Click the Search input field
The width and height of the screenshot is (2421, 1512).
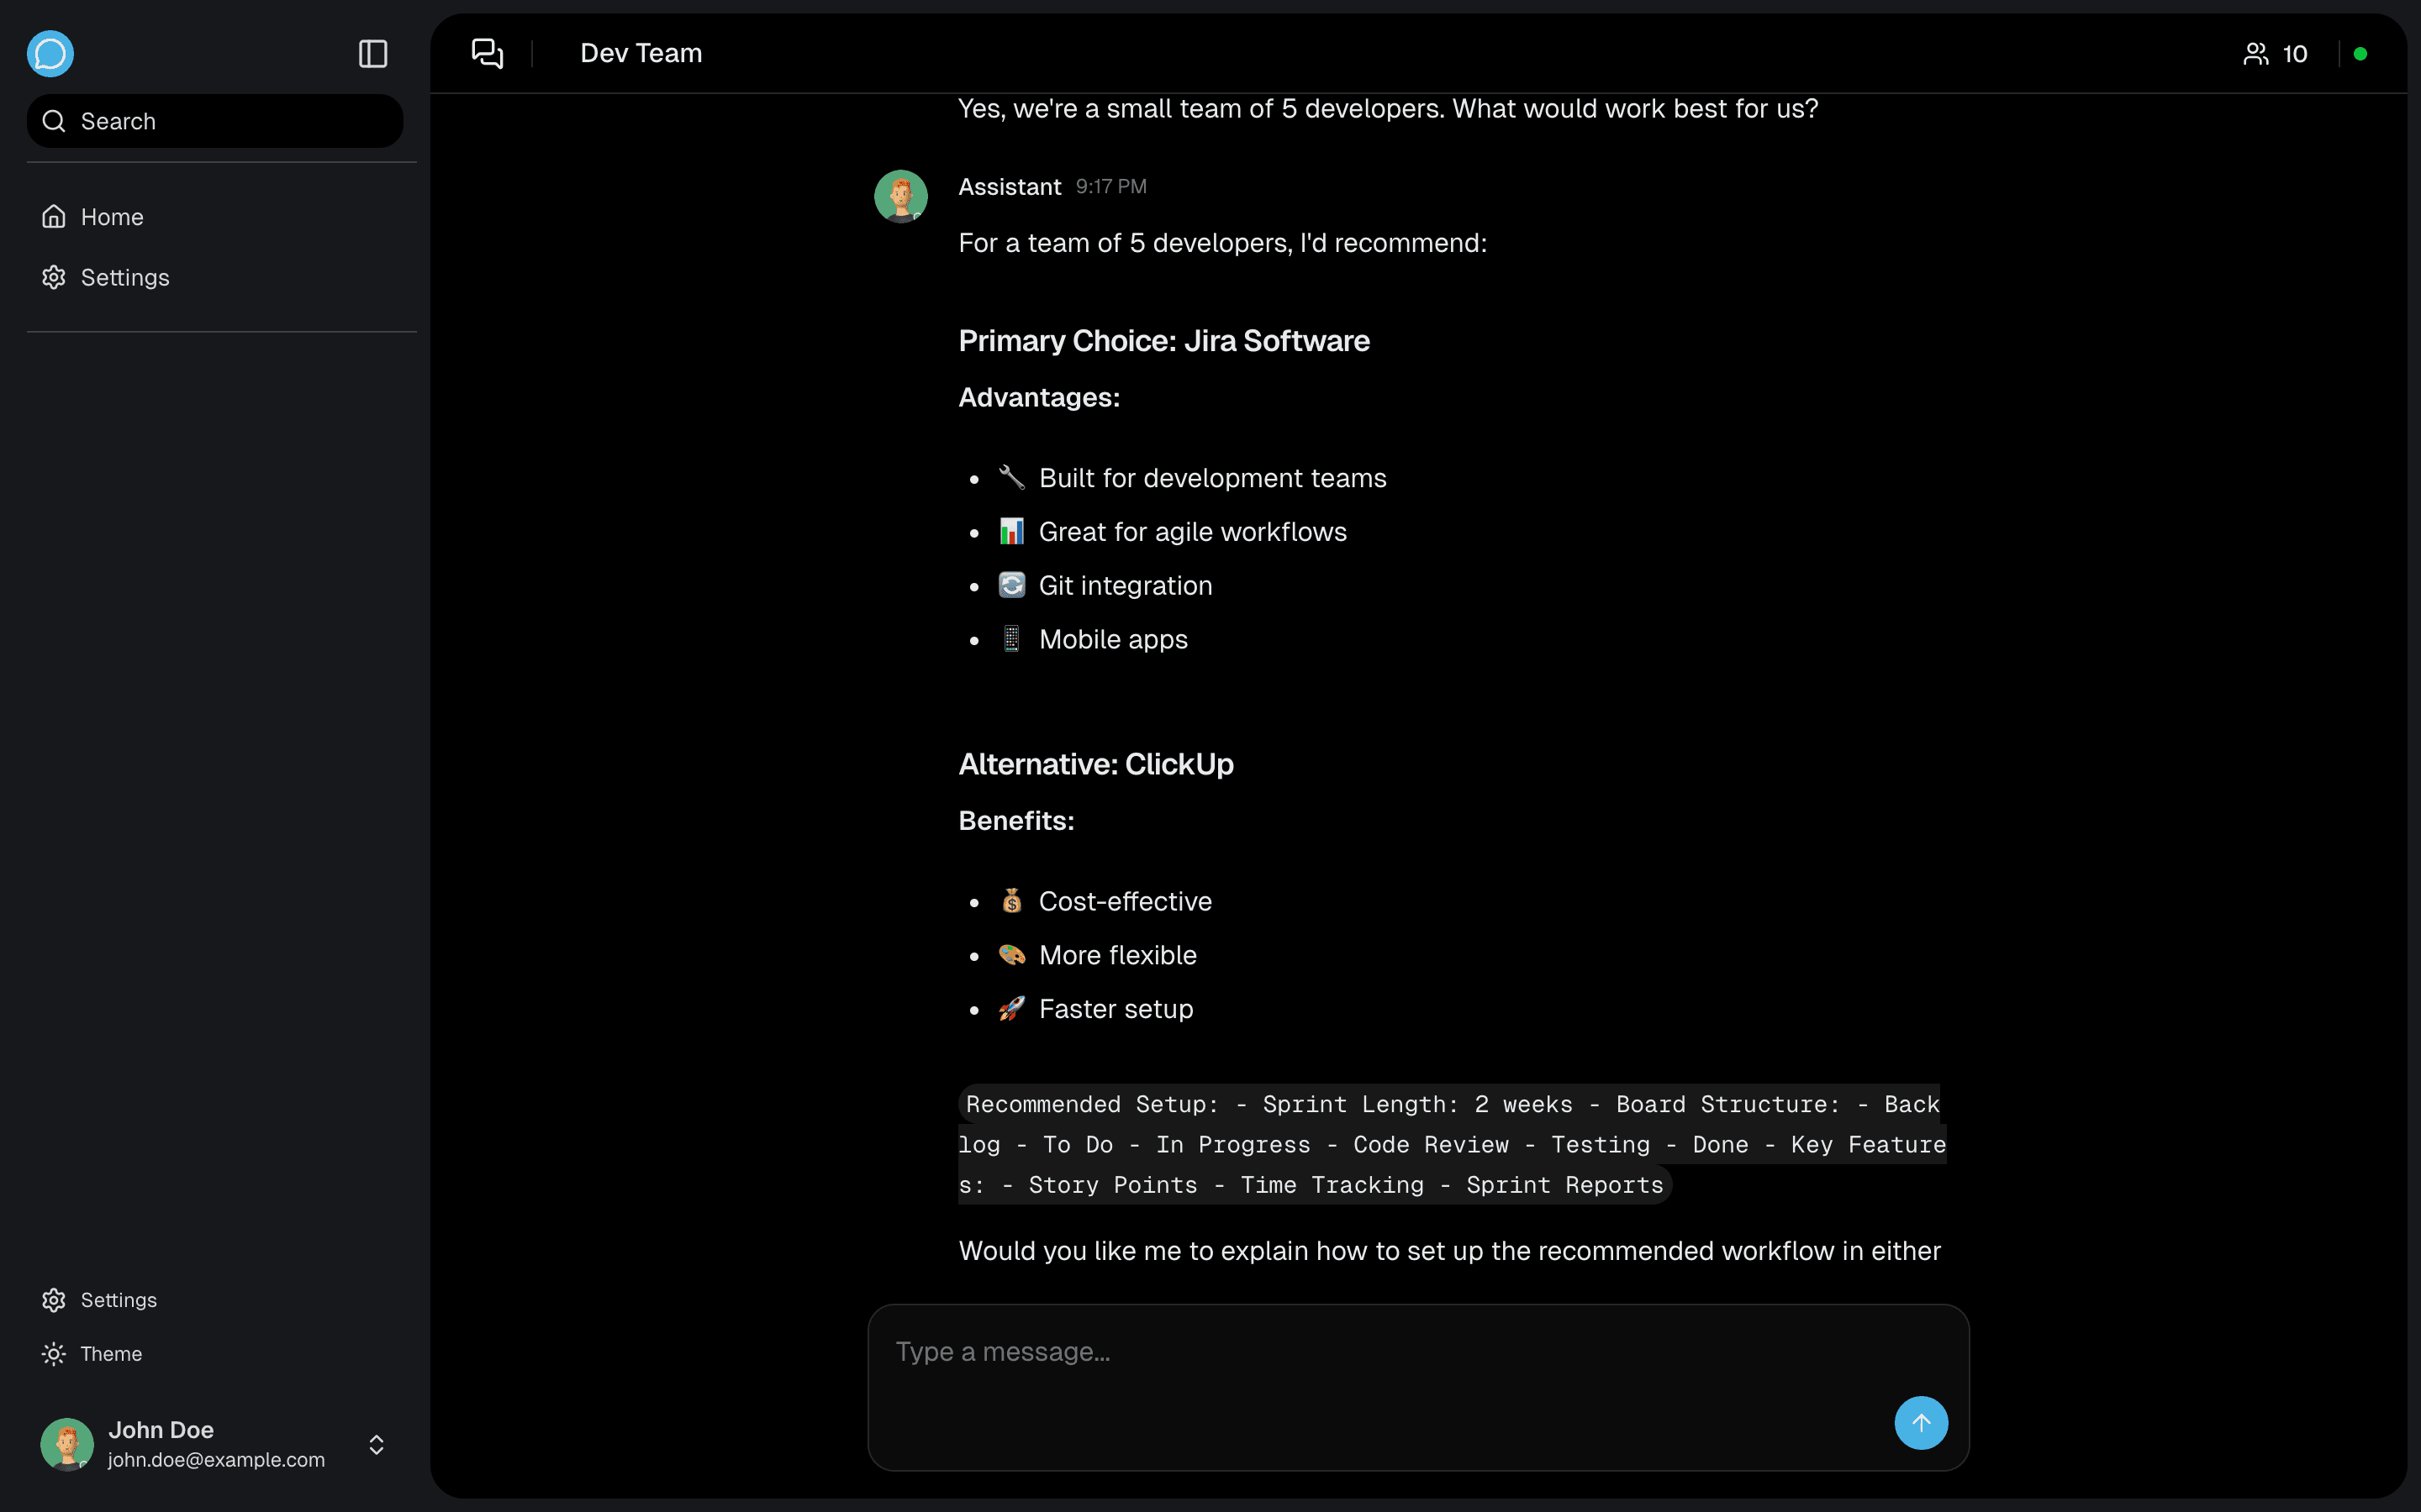pos(230,121)
